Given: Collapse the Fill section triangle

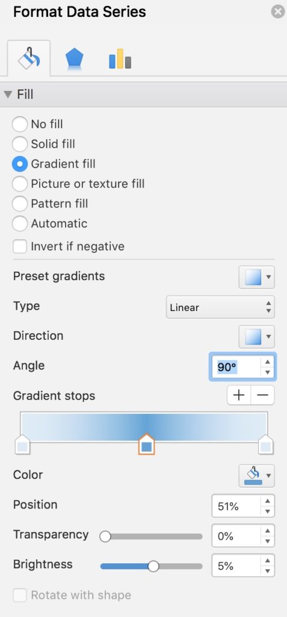Looking at the screenshot, I should (x=8, y=95).
